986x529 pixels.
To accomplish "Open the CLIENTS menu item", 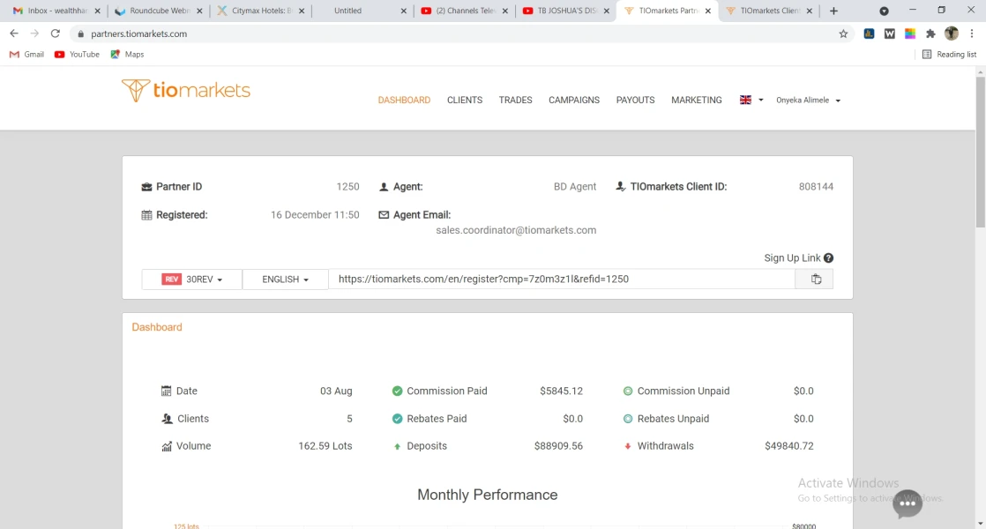I will (x=465, y=100).
